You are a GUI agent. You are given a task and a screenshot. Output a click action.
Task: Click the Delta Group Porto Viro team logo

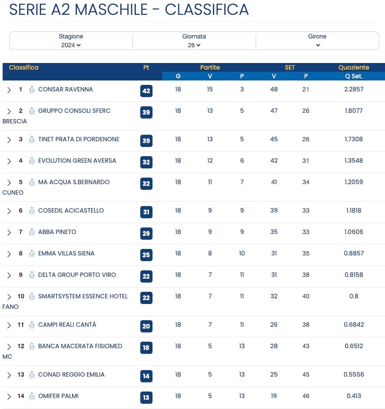click(x=32, y=275)
